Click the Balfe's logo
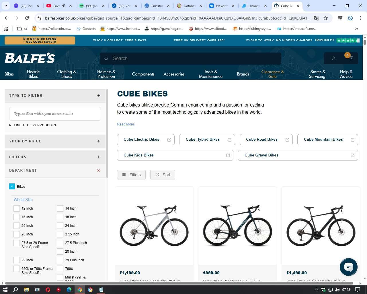The height and width of the screenshot is (294, 367). [30, 58]
